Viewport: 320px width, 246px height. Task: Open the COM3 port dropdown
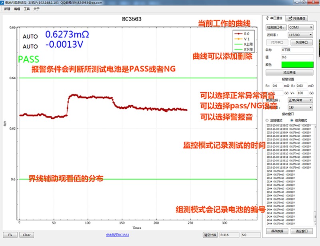click(x=301, y=27)
